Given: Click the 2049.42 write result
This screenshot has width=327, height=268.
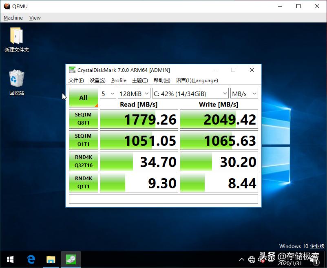Looking at the screenshot, I should click(219, 119).
